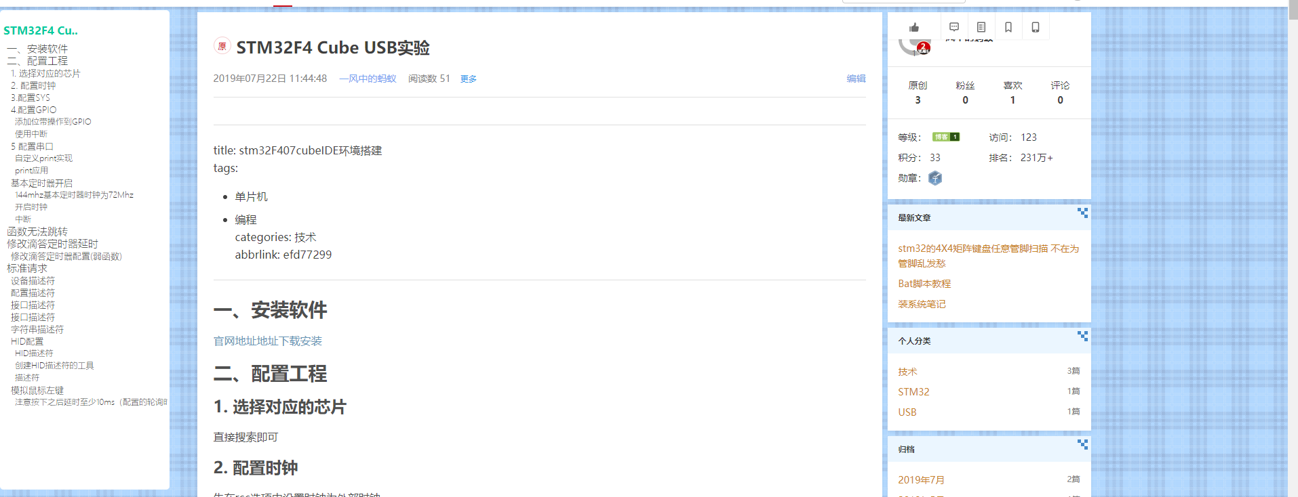The image size is (1298, 497).
Task: Jump to 修改滴答定时器配置(弱函数) in outline
Action: point(66,257)
